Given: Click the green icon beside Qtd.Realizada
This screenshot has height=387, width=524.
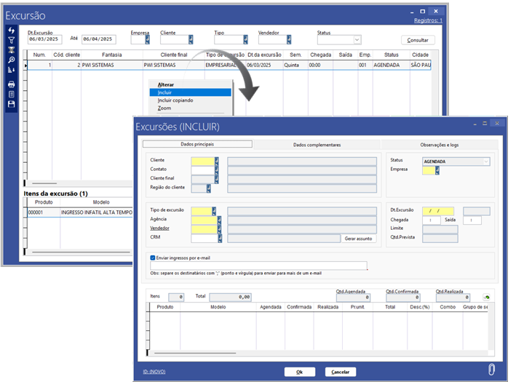Looking at the screenshot, I should [x=486, y=297].
